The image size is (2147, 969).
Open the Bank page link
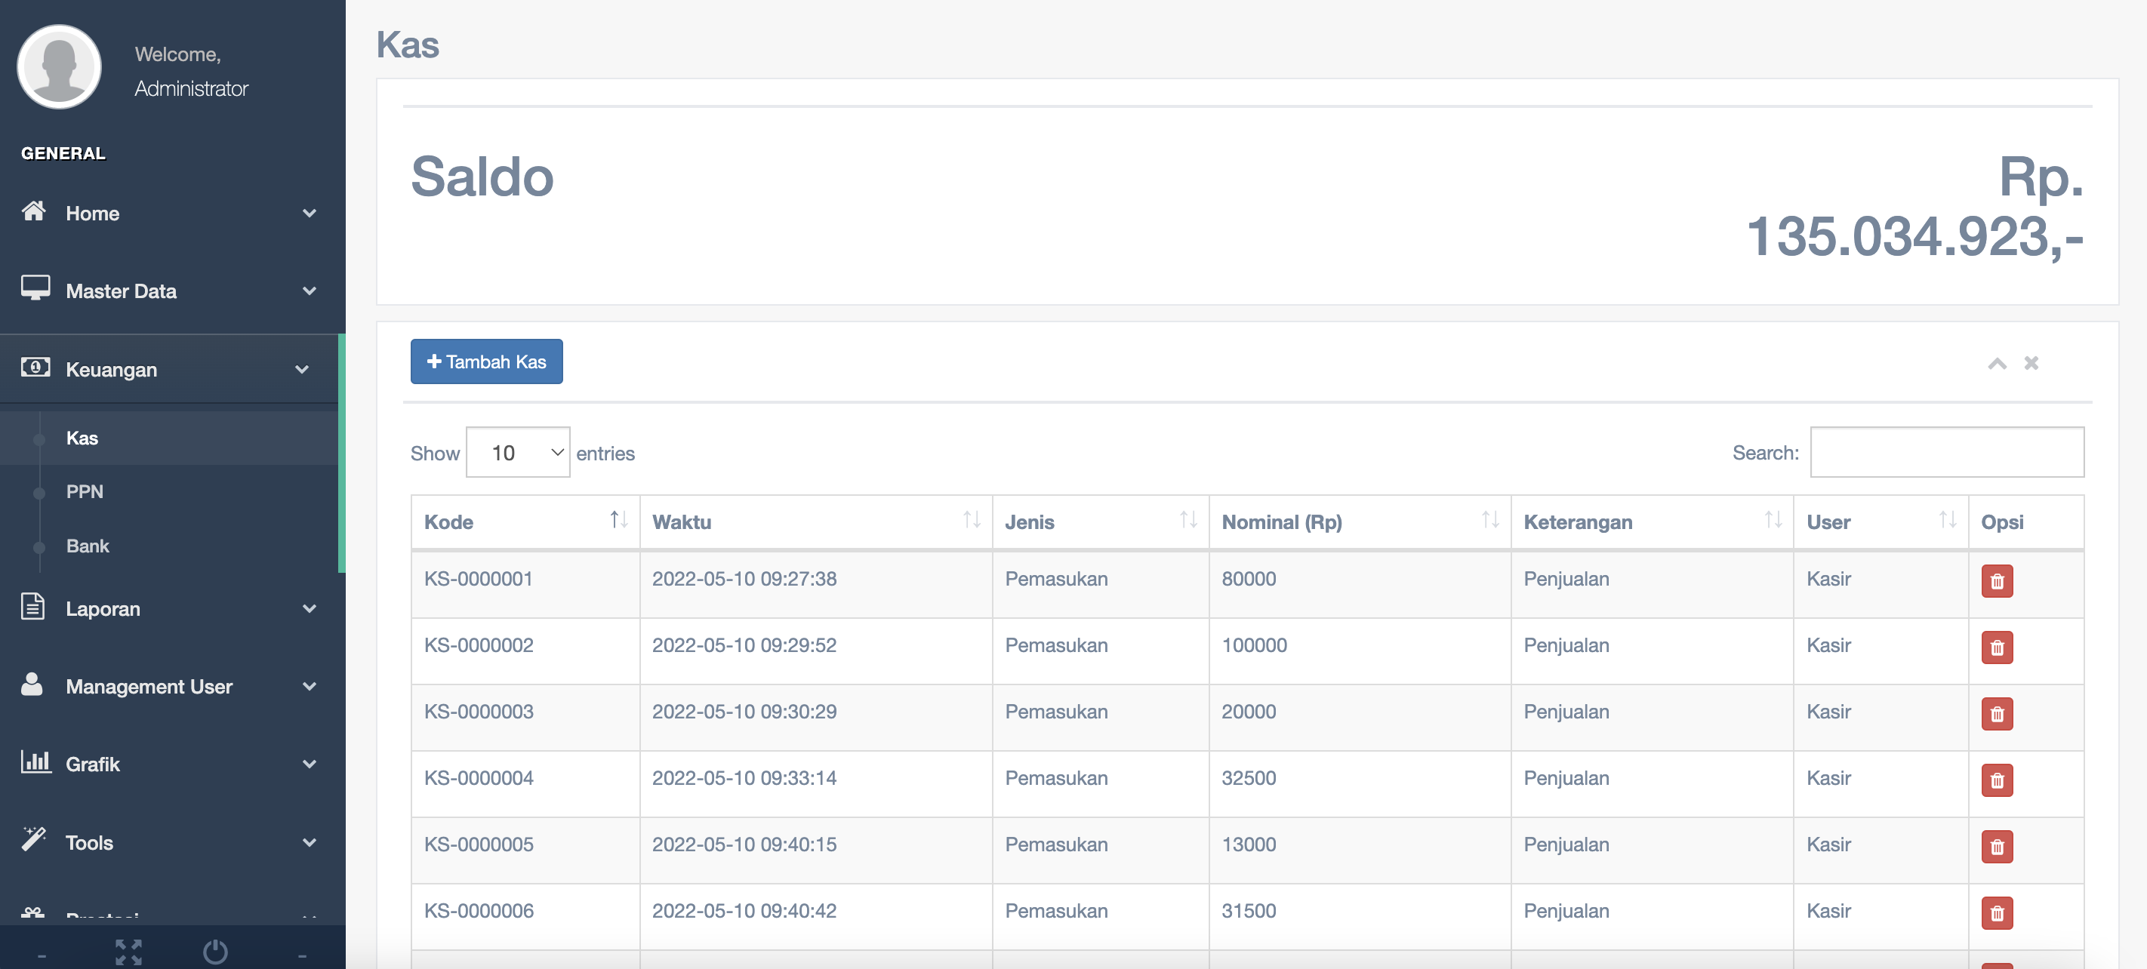87,546
